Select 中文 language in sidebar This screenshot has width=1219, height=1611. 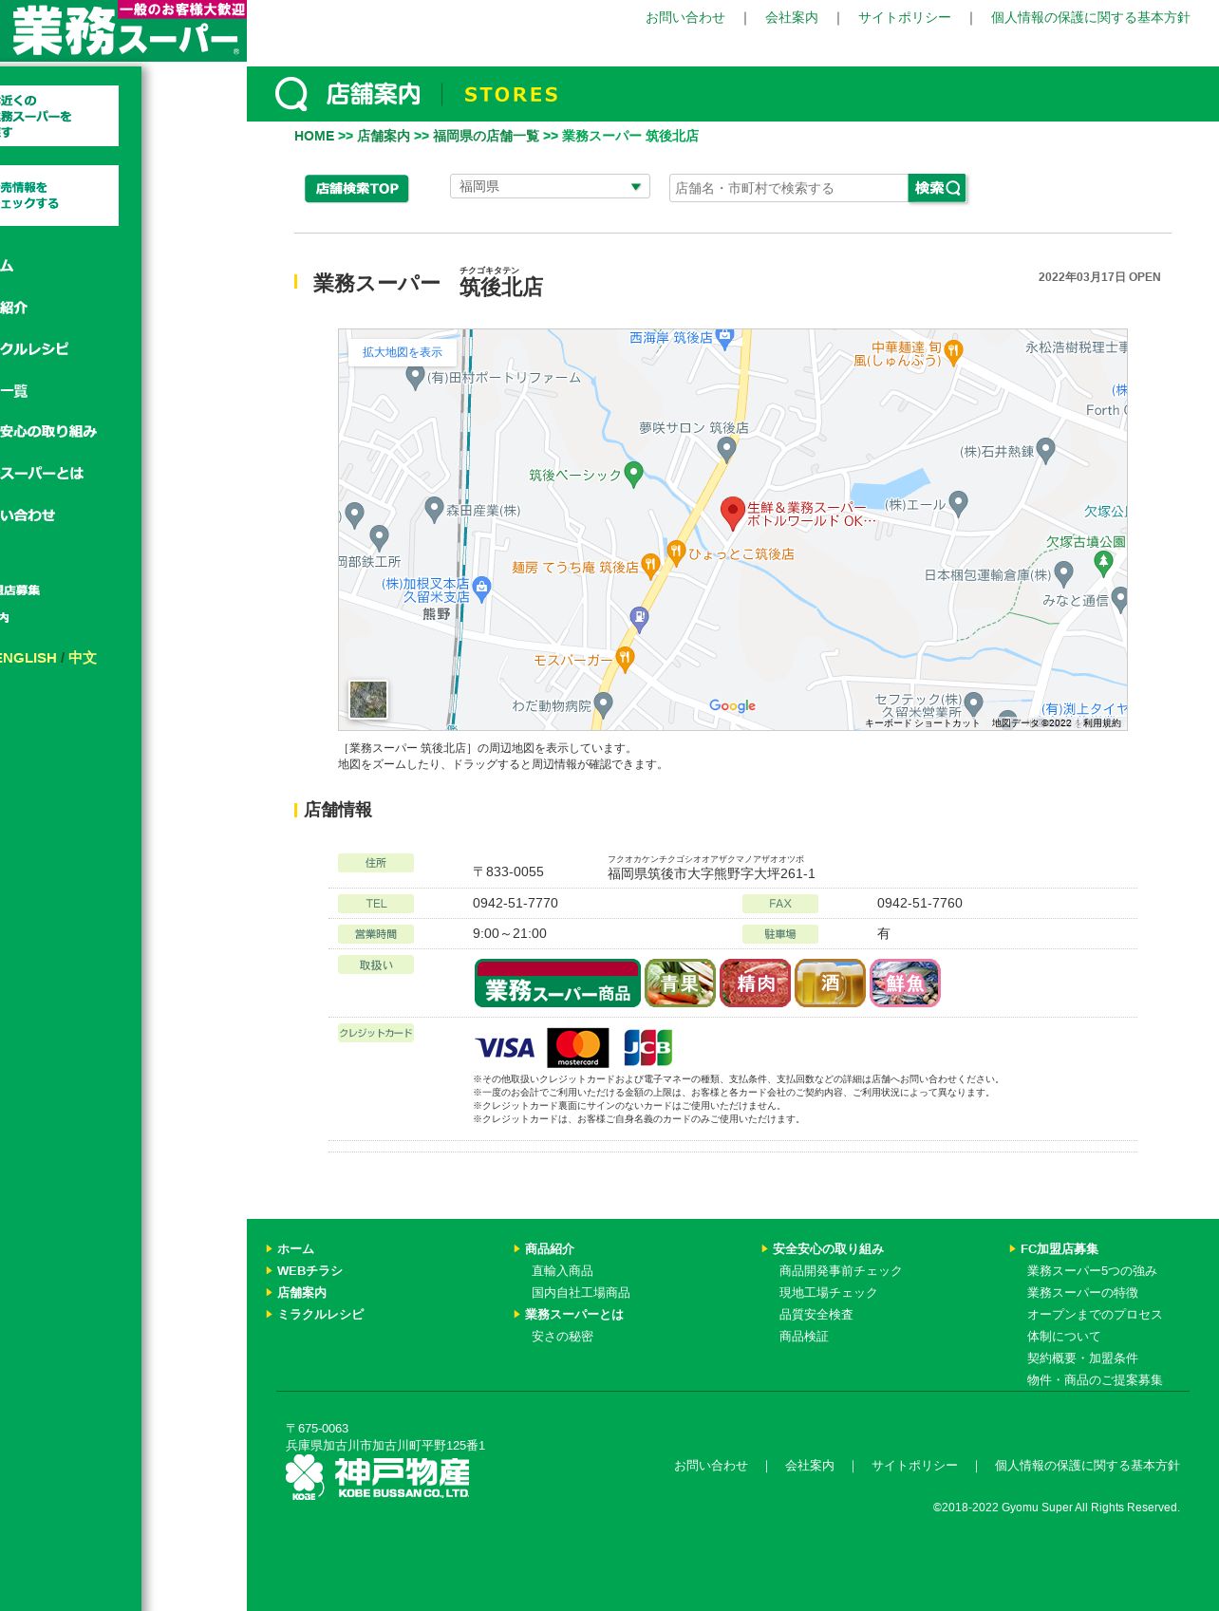83,658
